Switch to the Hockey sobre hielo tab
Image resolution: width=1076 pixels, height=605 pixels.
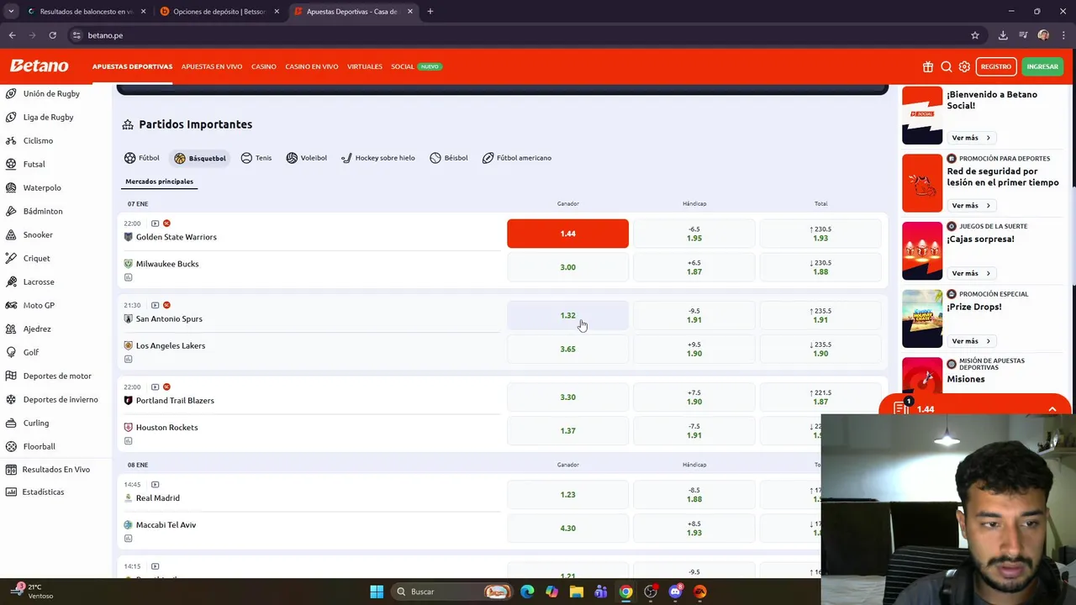pyautogui.click(x=378, y=158)
